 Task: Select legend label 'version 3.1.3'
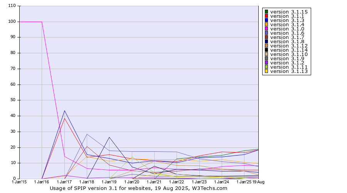click(x=287, y=20)
